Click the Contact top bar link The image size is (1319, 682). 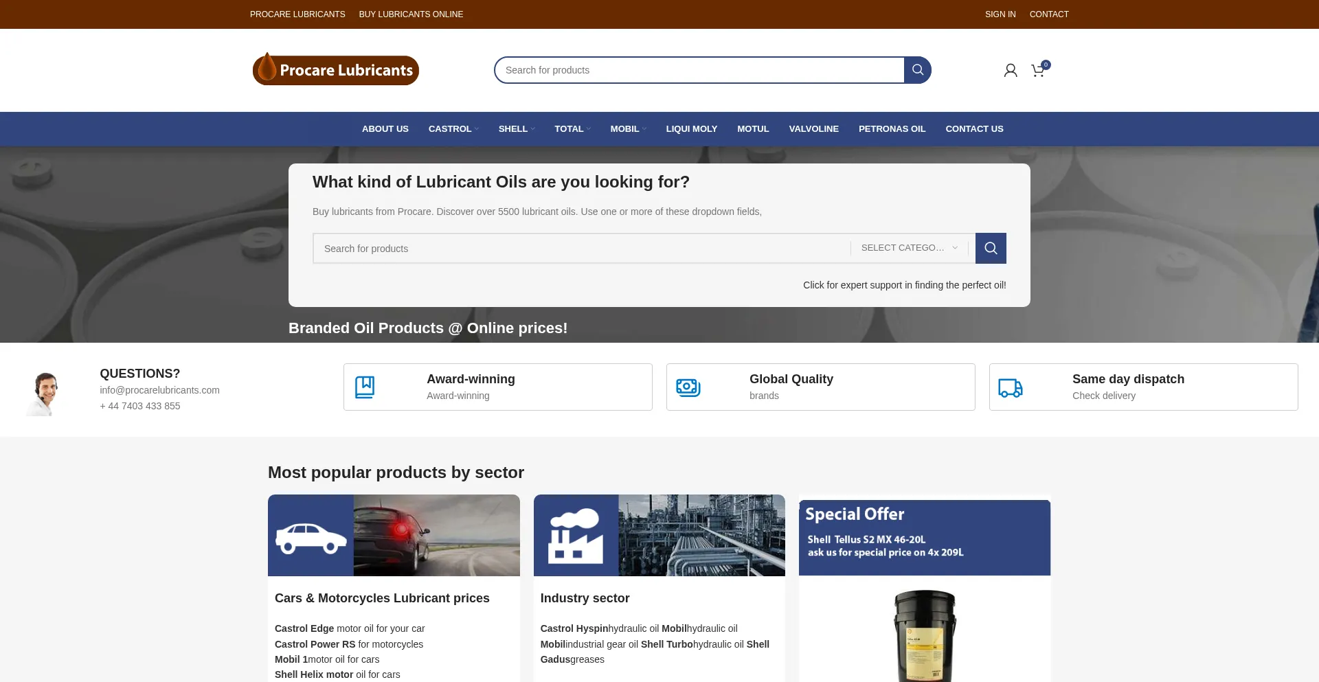[1049, 14]
